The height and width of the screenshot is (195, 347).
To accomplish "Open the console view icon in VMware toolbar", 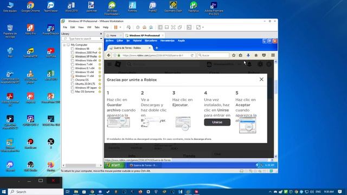I will coord(189,27).
